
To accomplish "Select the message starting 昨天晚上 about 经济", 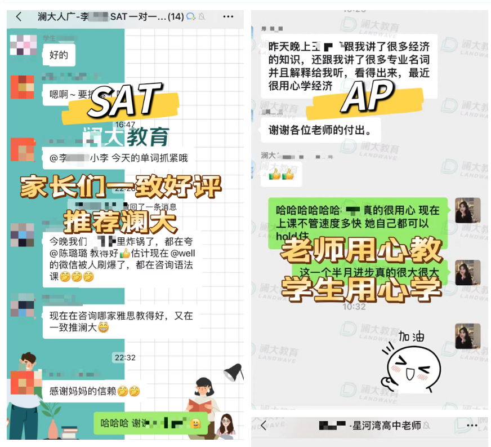I will [349, 66].
